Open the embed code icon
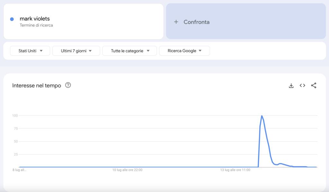 click(302, 85)
